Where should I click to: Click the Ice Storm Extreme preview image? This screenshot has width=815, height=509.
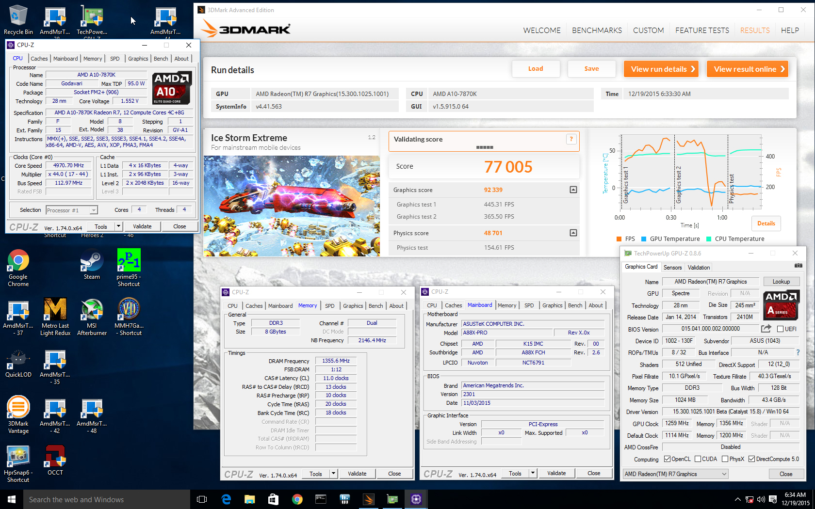point(292,206)
